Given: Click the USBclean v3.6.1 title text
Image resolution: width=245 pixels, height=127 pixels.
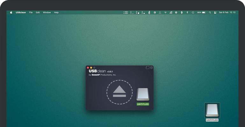Looking at the screenshot, I should pyautogui.click(x=101, y=71).
